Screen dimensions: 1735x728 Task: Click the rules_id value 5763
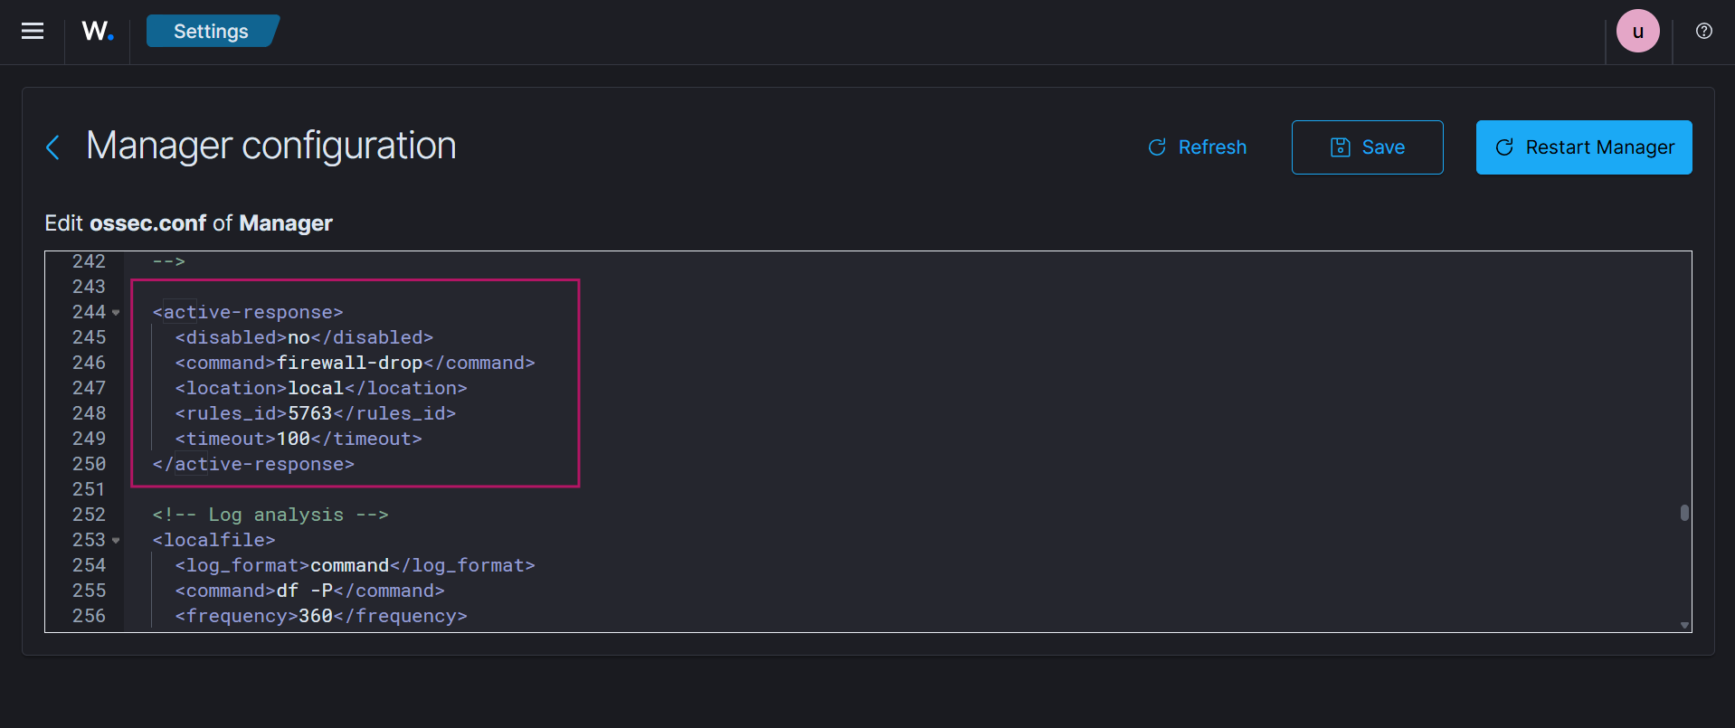(309, 413)
